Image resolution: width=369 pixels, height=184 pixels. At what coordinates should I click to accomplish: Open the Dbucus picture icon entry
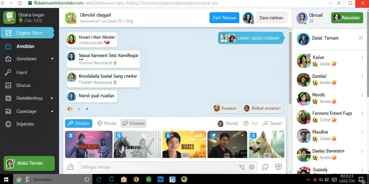pyautogui.click(x=8, y=86)
